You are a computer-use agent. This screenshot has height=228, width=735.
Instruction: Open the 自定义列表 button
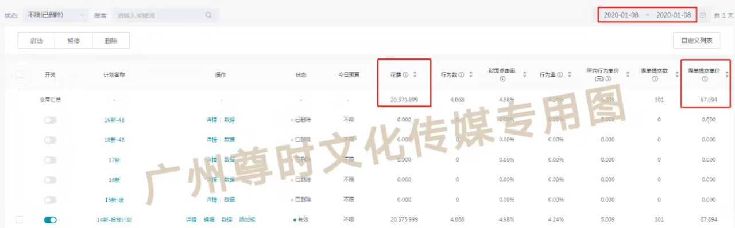[697, 41]
